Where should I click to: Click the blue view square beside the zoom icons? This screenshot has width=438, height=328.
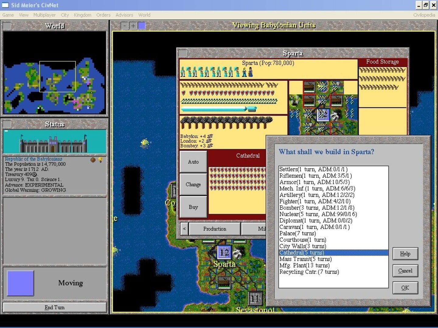click(142, 26)
